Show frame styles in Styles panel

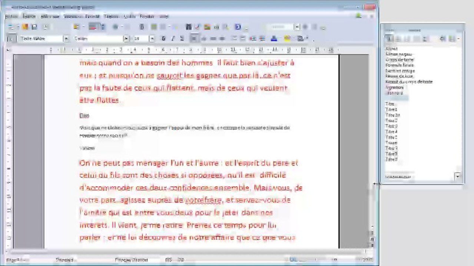point(407,38)
